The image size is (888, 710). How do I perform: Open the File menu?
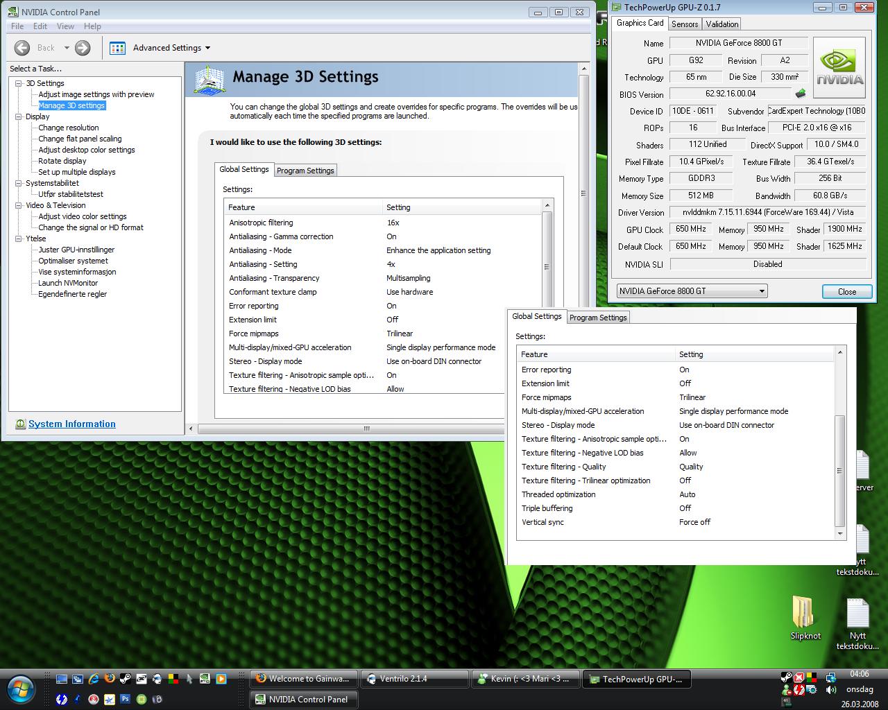point(17,26)
